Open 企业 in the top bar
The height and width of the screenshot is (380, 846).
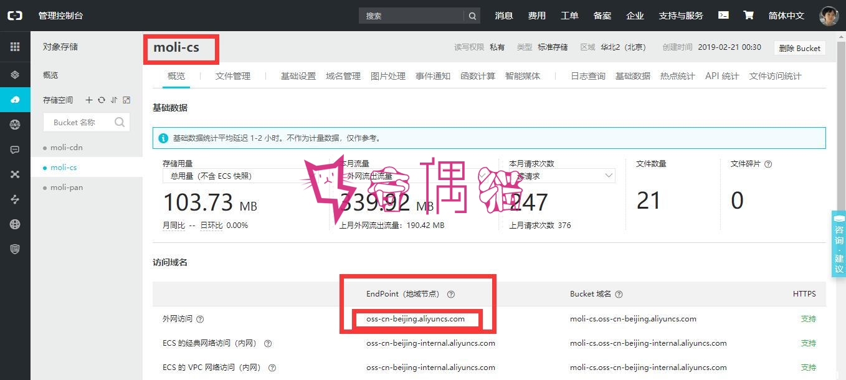pyautogui.click(x=635, y=16)
